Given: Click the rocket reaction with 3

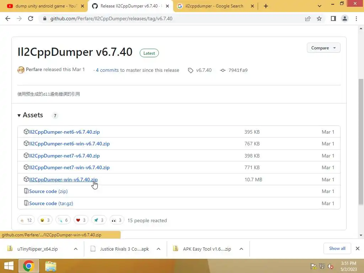Looking at the screenshot, I should point(99,220).
